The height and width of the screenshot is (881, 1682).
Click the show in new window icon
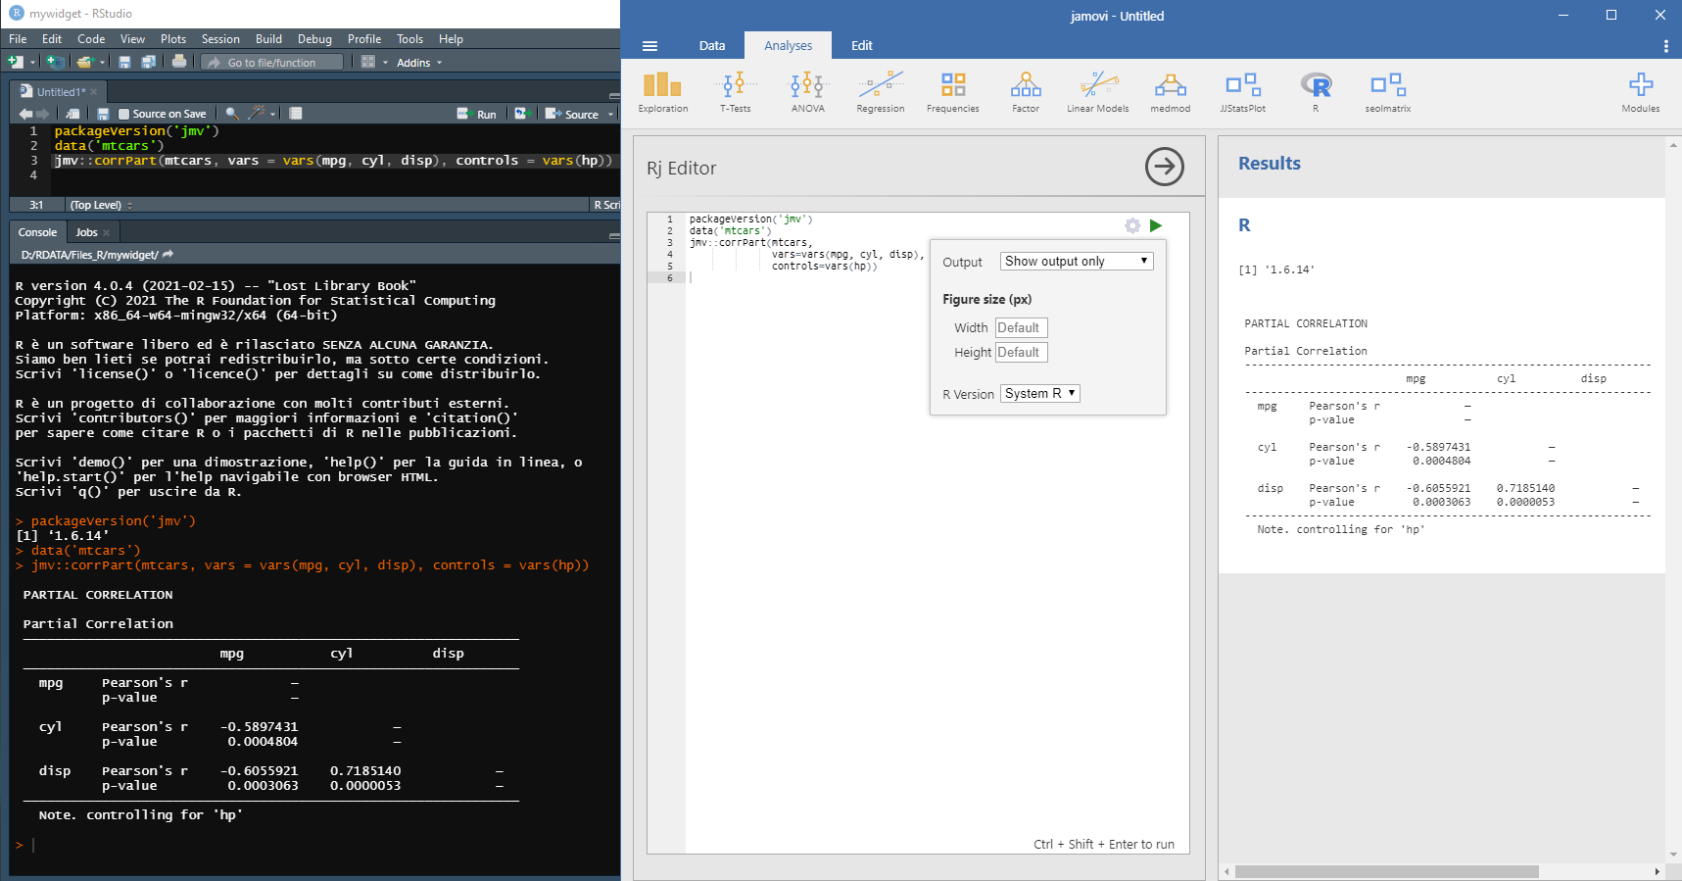pyautogui.click(x=72, y=114)
